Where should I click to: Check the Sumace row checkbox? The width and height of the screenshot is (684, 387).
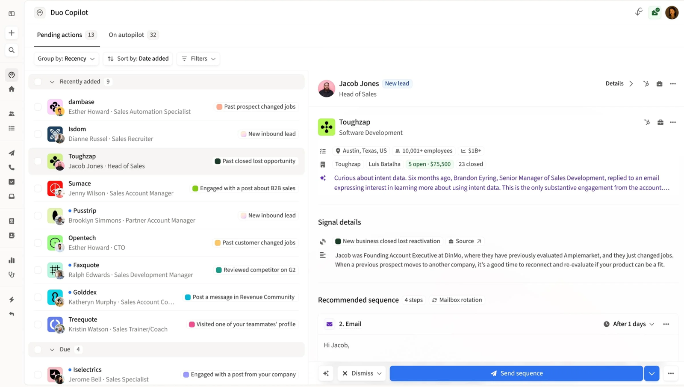click(x=38, y=188)
